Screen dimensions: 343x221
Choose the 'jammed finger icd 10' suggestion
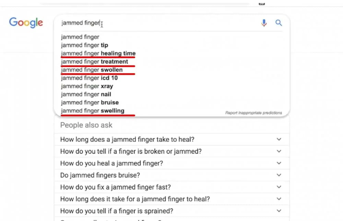pyautogui.click(x=89, y=78)
